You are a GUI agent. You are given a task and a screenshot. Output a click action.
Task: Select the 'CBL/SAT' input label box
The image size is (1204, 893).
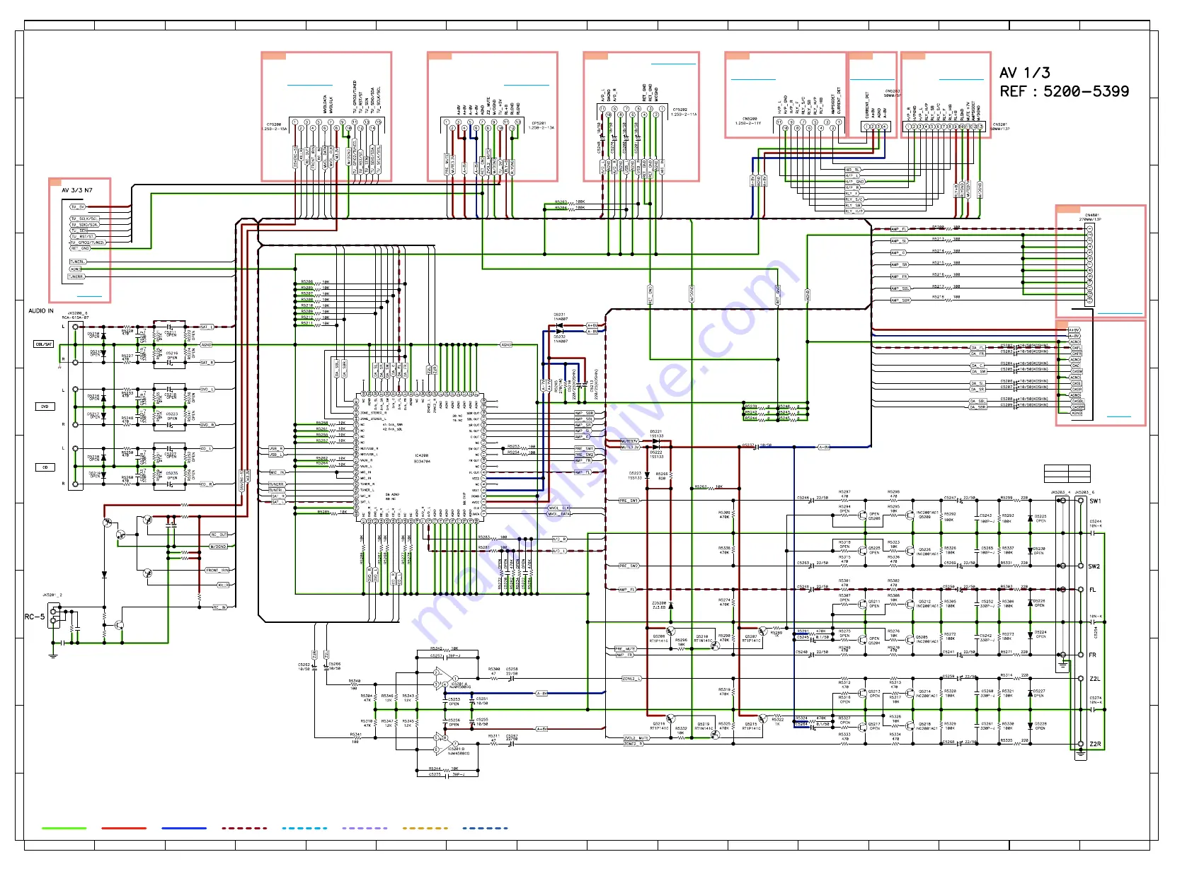point(44,344)
